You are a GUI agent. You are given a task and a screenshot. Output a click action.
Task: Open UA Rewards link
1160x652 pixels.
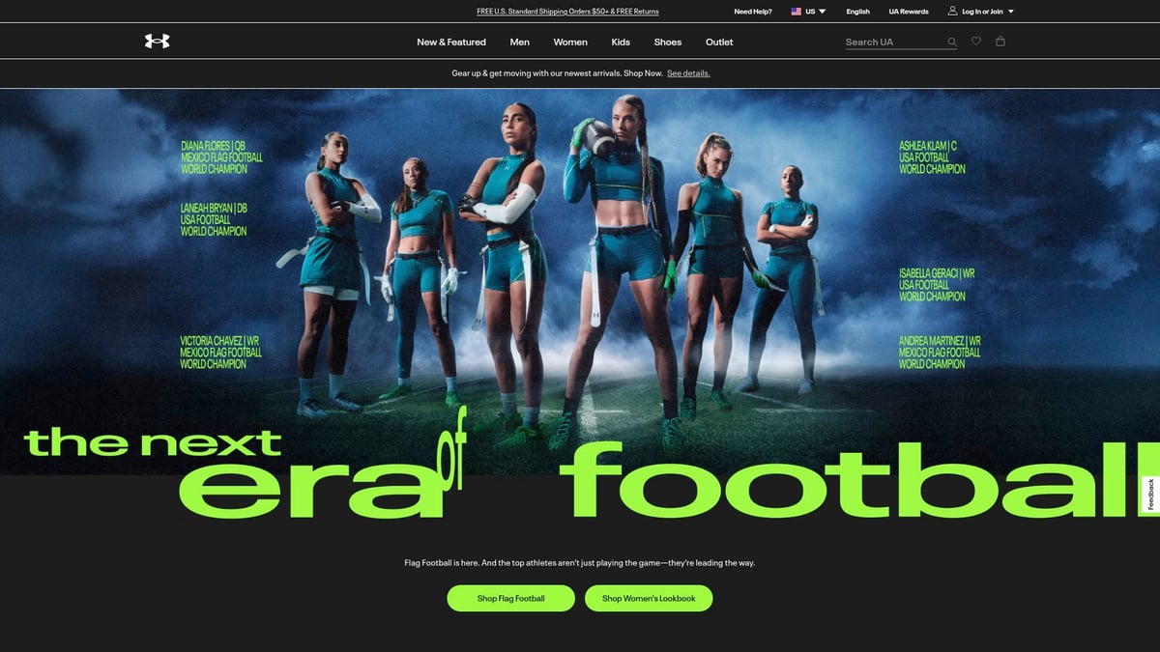(x=909, y=12)
